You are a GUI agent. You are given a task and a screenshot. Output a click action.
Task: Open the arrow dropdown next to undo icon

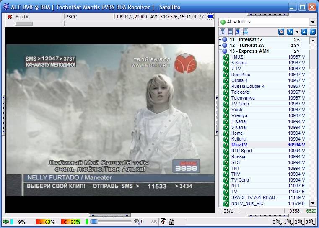(297, 32)
